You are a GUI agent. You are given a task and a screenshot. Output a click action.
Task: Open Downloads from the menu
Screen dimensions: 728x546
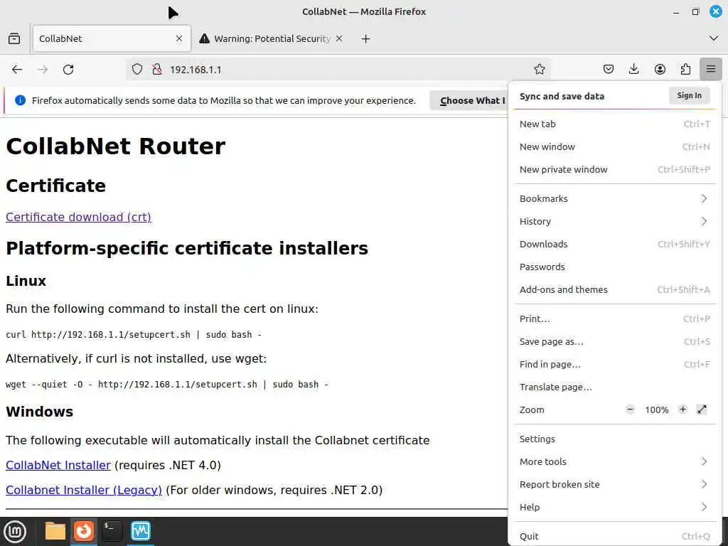[615, 245]
